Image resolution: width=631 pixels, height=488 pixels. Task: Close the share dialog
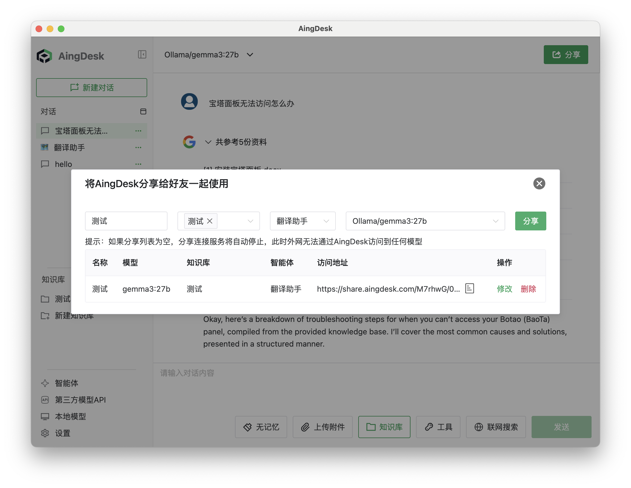coord(539,184)
